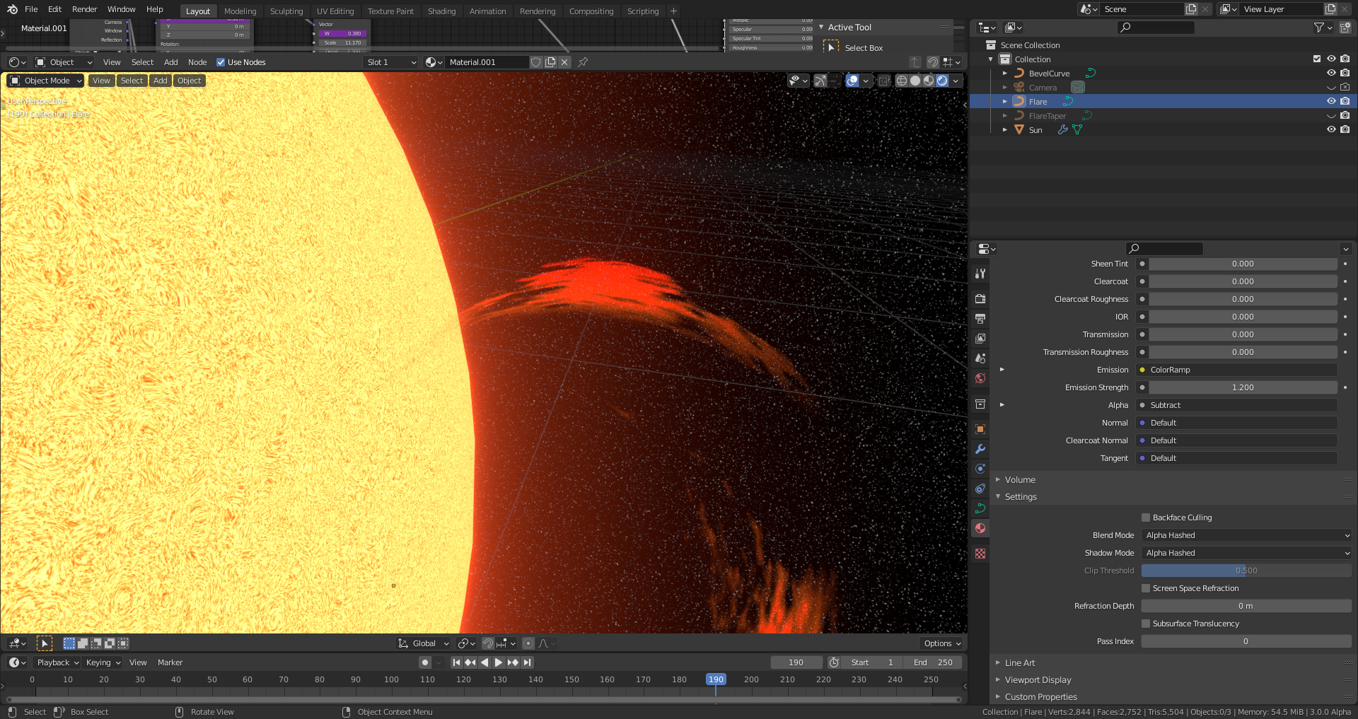Toggle viewport overlays icon
The height and width of the screenshot is (719, 1358).
(853, 81)
